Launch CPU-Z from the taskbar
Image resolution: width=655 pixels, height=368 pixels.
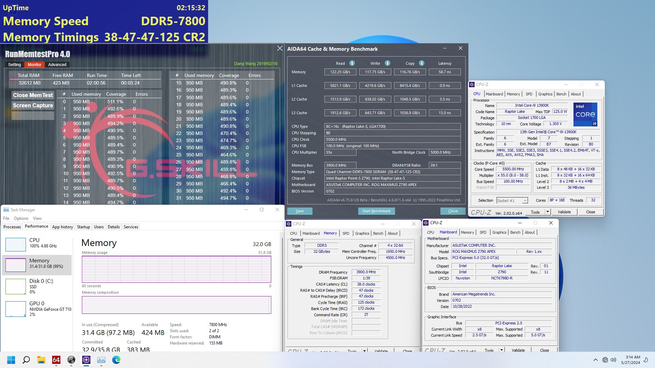tap(86, 360)
